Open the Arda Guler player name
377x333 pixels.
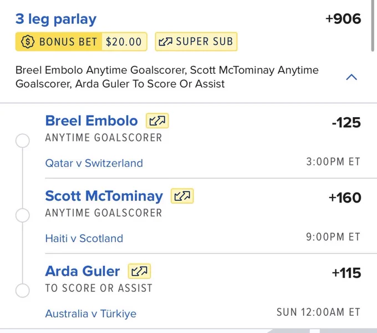(x=83, y=271)
